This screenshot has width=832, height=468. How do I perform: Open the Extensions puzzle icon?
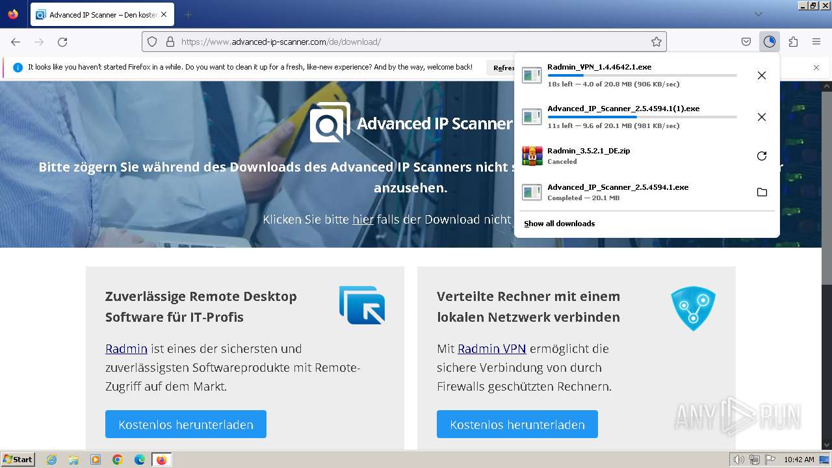point(793,42)
